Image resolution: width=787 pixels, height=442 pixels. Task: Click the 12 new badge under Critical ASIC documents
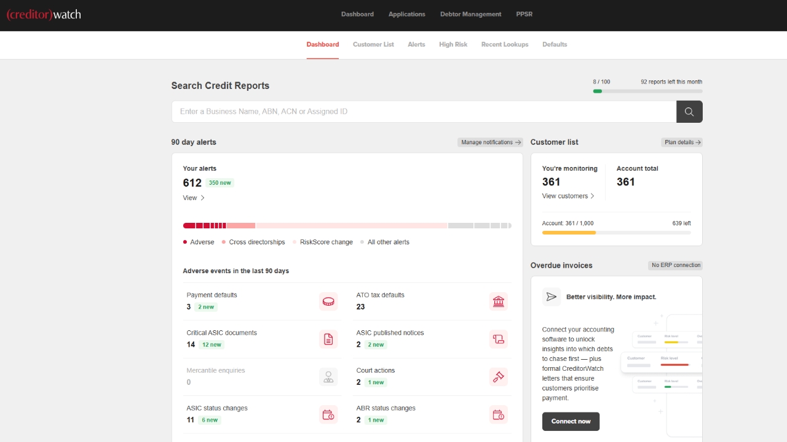212,344
